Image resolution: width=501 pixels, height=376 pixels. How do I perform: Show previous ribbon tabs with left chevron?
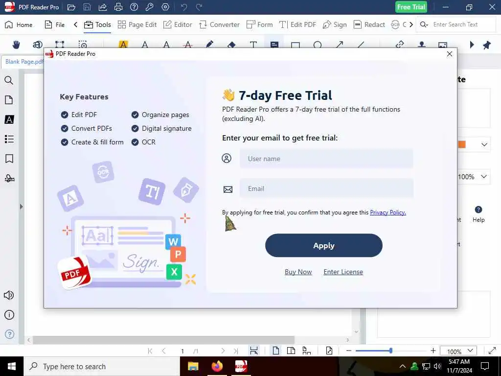click(75, 24)
